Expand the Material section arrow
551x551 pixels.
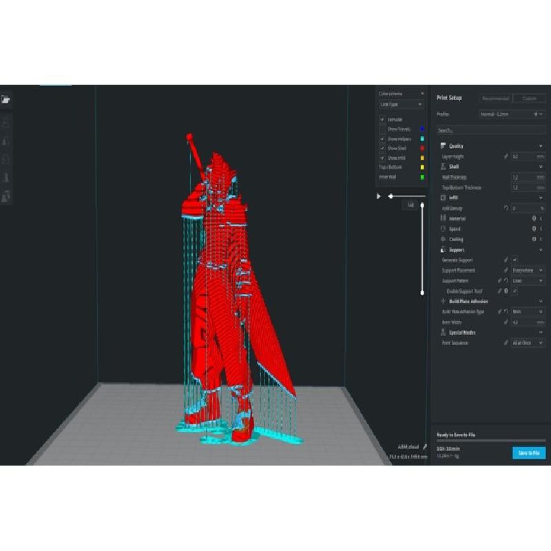tap(541, 218)
